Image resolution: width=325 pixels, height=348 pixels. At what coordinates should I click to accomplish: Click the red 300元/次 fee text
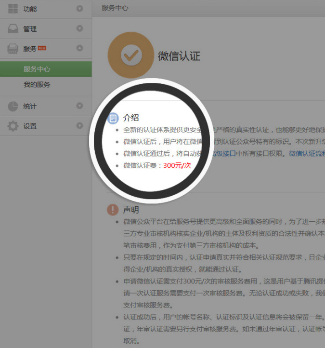pos(177,166)
